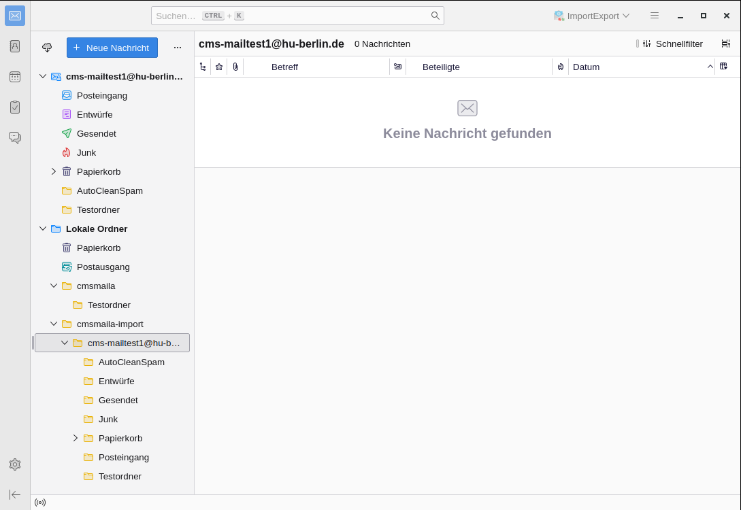Image resolution: width=741 pixels, height=510 pixels.
Task: Open the Tasks space
Action: click(x=15, y=107)
